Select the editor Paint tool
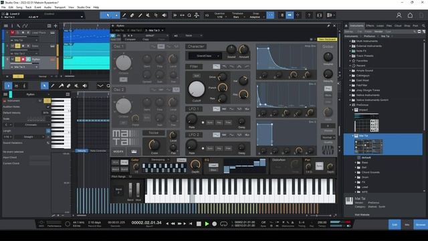Viewport: 428px width, 241px height. pos(53,86)
